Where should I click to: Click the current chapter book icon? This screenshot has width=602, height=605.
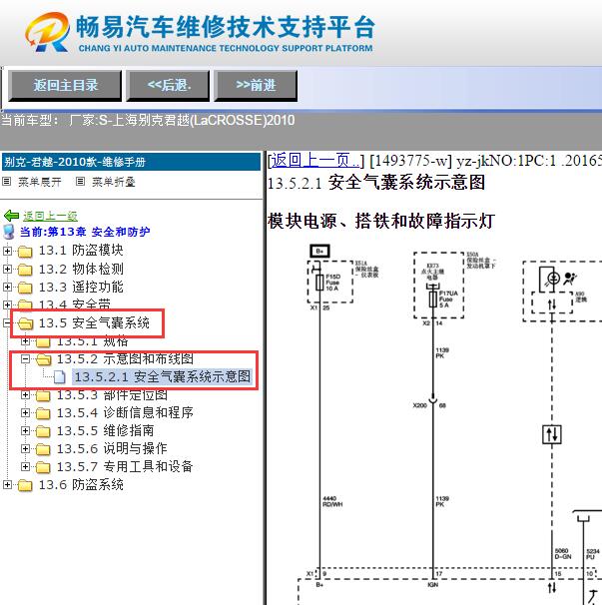click(9, 232)
